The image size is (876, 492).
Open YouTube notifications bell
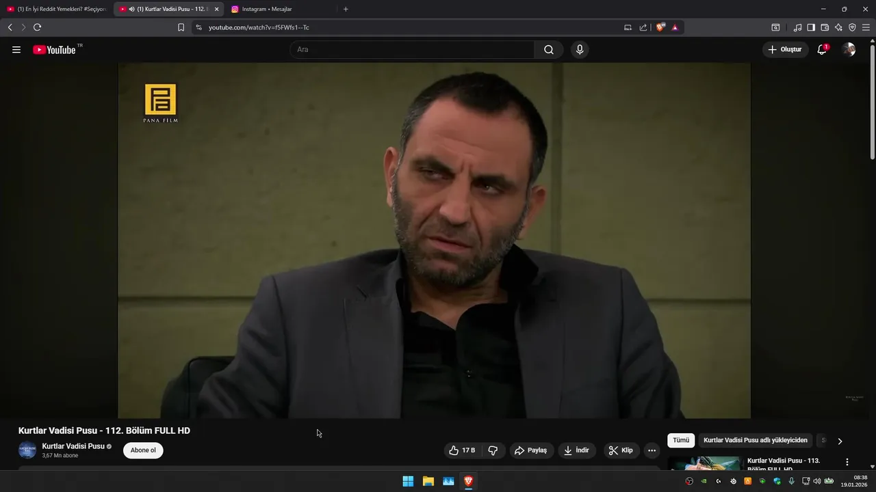[x=822, y=50]
